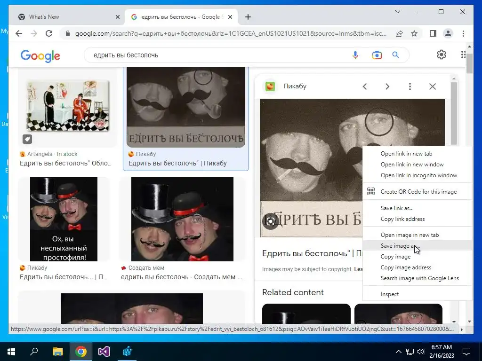Open the Ох, вы неслыханный простофиля image
This screenshot has width=482, height=361.
tap(64, 219)
